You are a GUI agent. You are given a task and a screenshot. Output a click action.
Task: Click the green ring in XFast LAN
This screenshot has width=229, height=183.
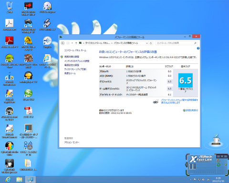(219, 165)
